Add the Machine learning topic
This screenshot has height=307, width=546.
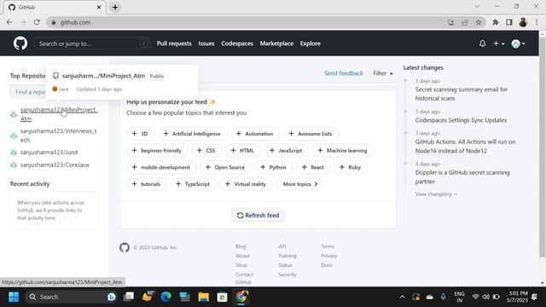click(x=343, y=150)
